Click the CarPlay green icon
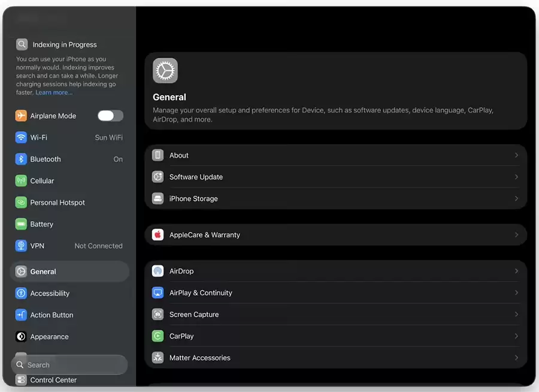The image size is (539, 392). click(158, 336)
